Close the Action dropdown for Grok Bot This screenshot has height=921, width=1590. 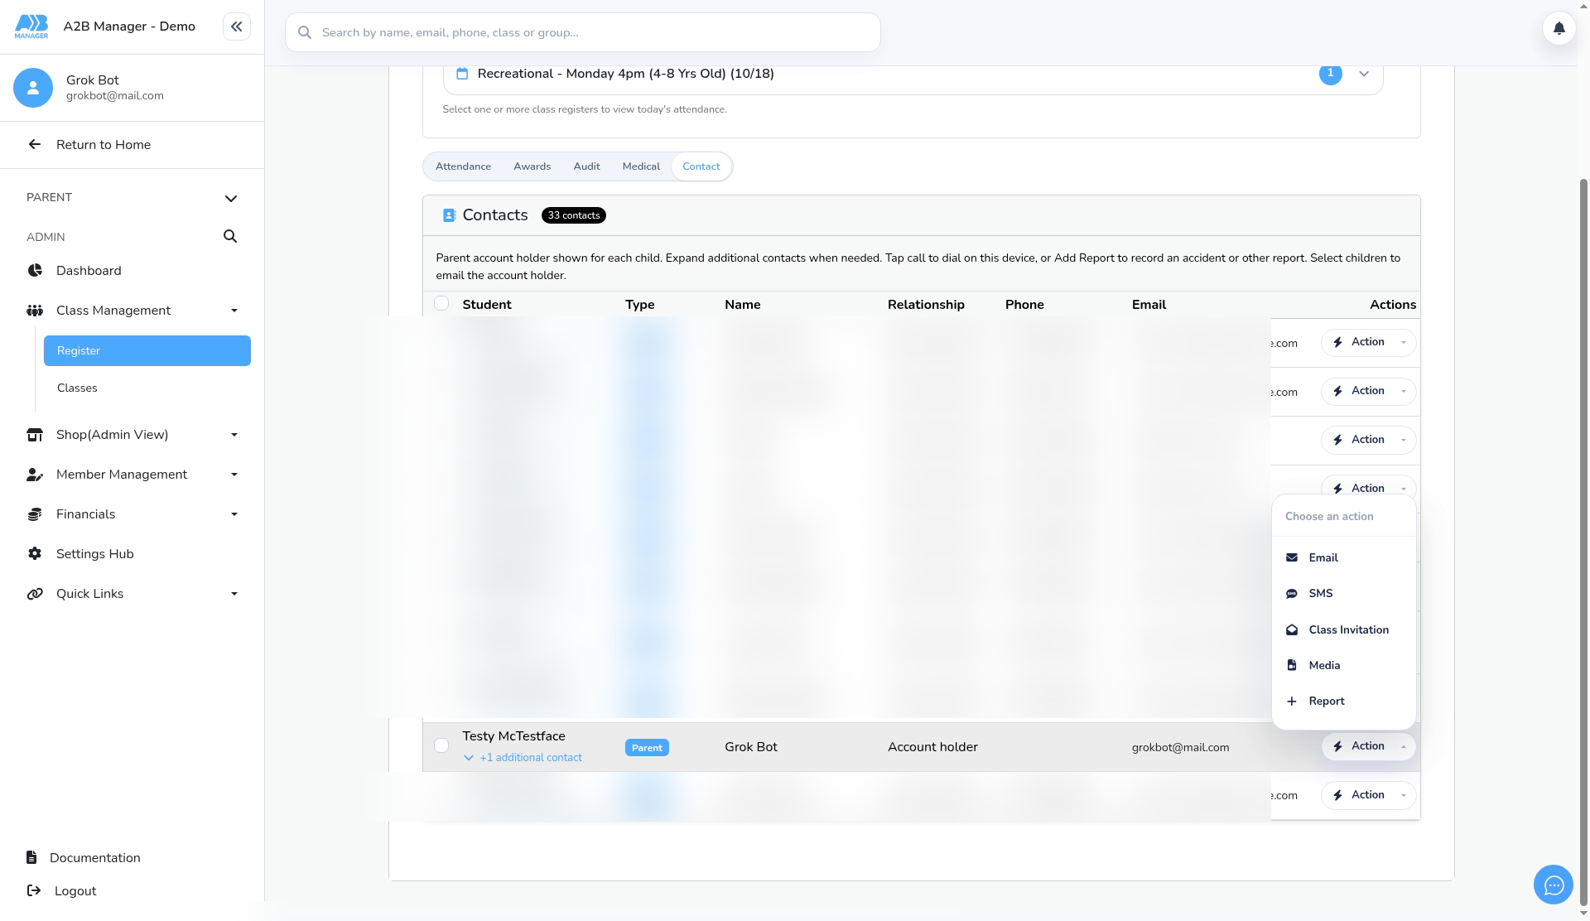click(x=1368, y=746)
